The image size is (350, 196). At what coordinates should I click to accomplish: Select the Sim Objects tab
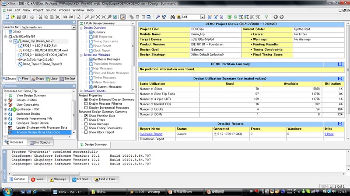tap(40, 143)
